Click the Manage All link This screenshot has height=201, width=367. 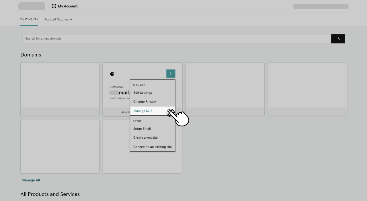point(31,180)
